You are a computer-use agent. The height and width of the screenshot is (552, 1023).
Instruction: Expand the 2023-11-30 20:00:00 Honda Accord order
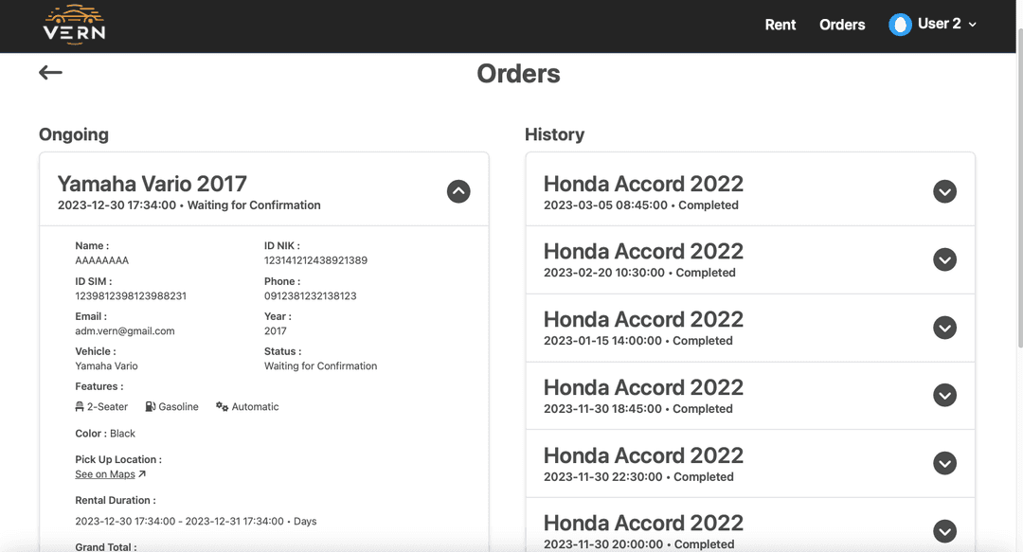(x=944, y=530)
